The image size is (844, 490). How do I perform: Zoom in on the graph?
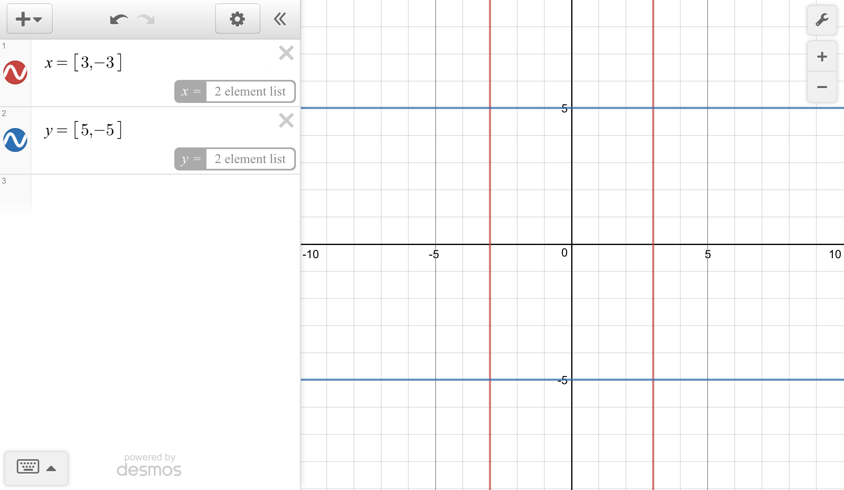(x=822, y=56)
